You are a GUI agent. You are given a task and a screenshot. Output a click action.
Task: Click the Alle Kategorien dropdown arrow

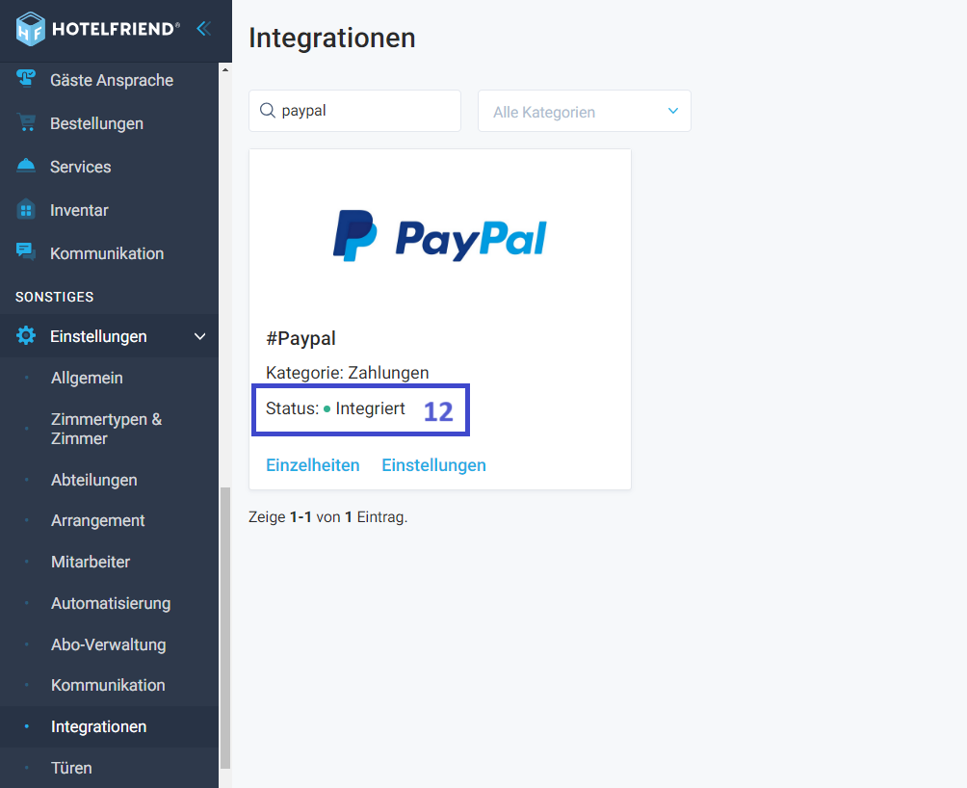tap(673, 111)
